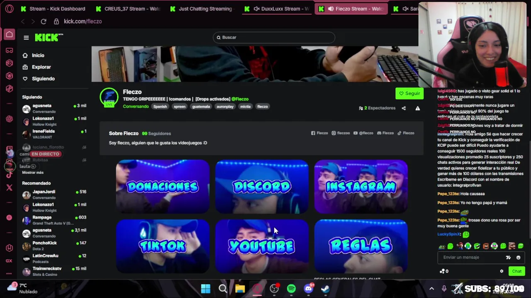Viewport: 531px width, 298px height.
Task: Switch to Just Chatting Streaming tab
Action: (x=202, y=9)
